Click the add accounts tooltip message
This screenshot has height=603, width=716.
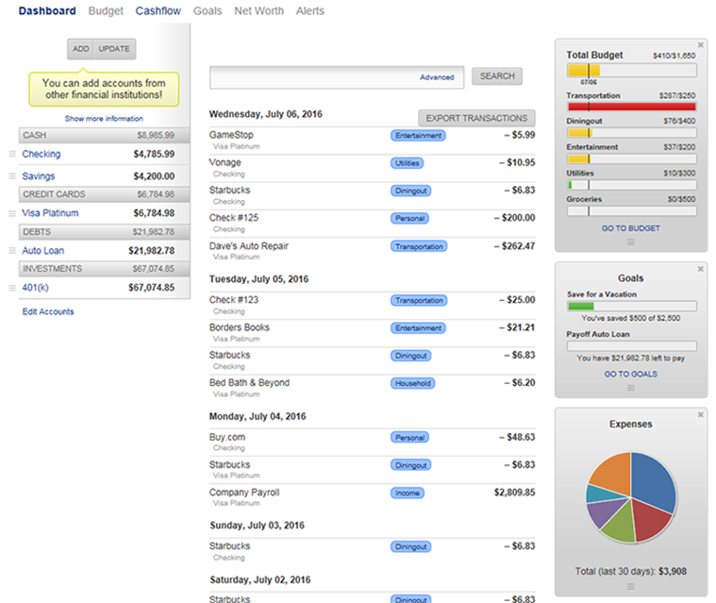104,89
